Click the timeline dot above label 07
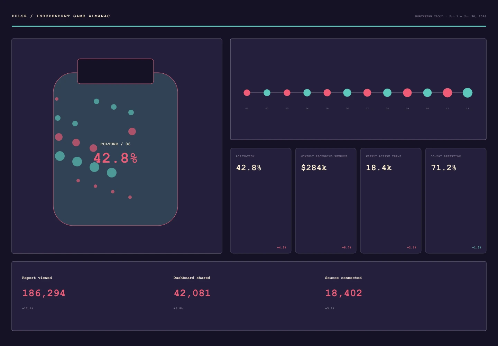498x346 pixels. pos(367,93)
